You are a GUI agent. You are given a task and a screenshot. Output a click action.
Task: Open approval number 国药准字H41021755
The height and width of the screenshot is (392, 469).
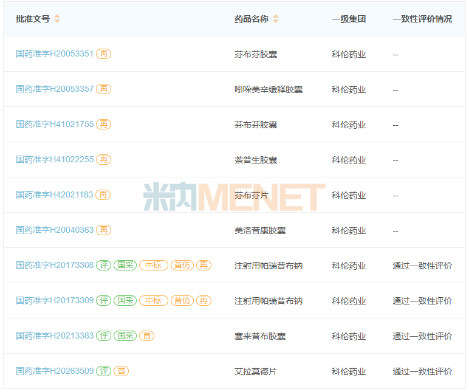55,124
